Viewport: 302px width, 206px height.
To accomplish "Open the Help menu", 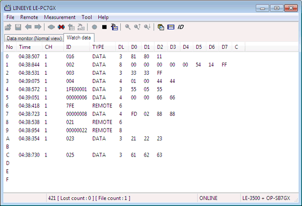I will [103, 18].
